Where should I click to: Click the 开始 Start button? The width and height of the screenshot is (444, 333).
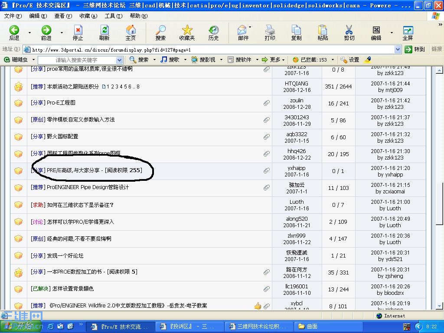point(21,326)
